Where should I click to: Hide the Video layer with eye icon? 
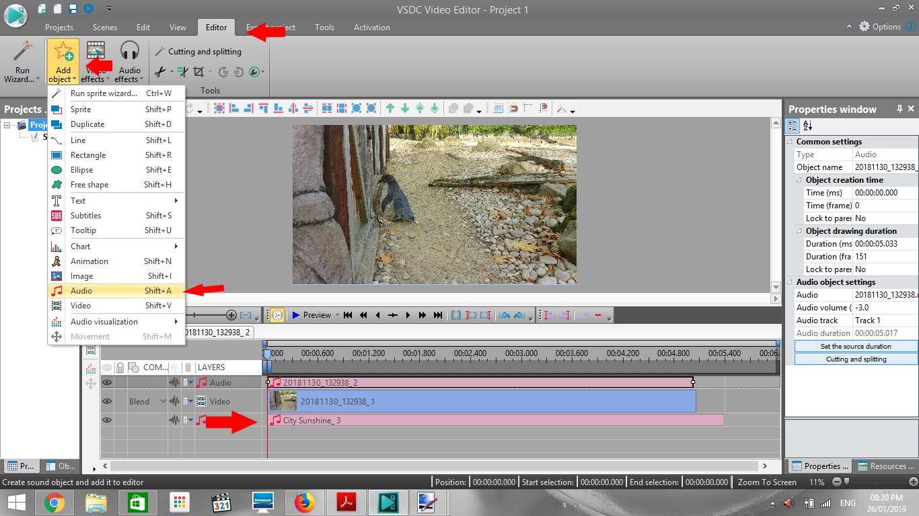coord(107,401)
